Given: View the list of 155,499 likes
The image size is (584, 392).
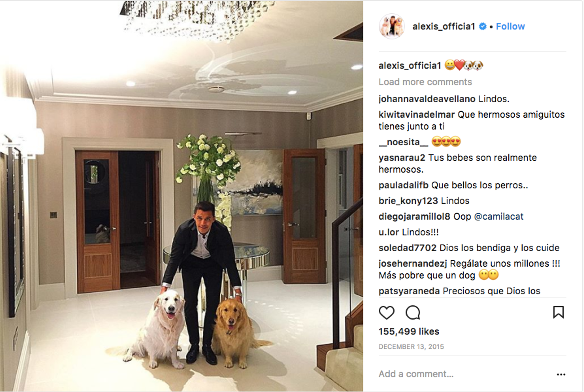Looking at the screenshot, I should click(409, 331).
